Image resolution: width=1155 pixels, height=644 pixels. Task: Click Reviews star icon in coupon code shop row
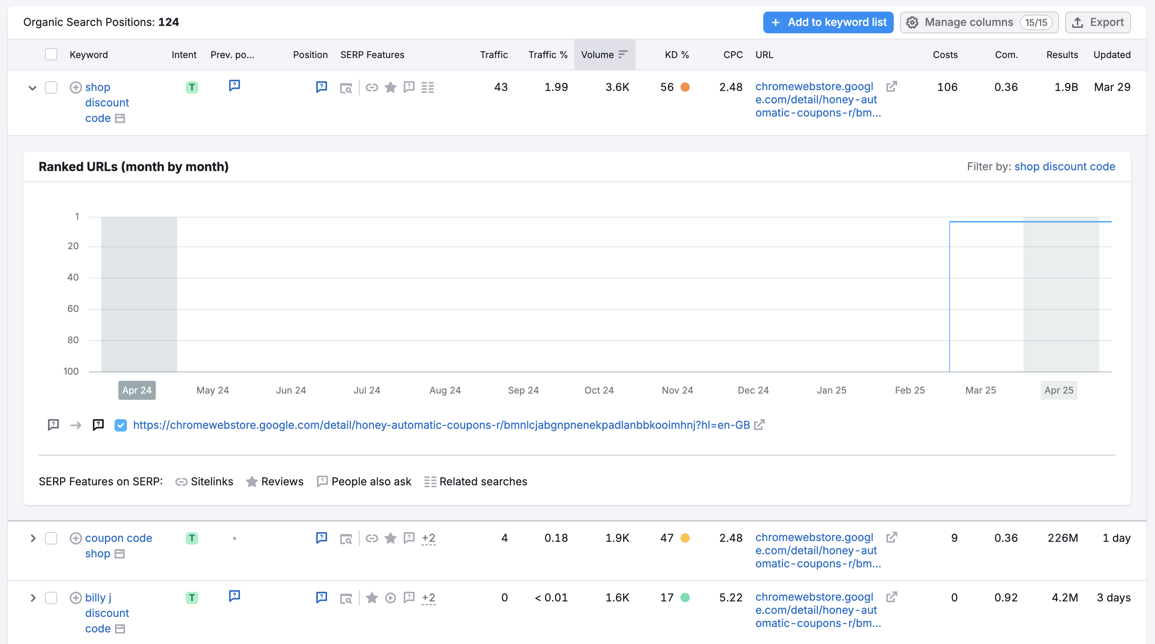(x=390, y=538)
